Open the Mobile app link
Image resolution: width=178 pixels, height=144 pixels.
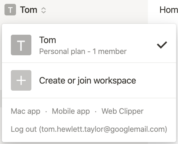pyautogui.click(x=71, y=111)
